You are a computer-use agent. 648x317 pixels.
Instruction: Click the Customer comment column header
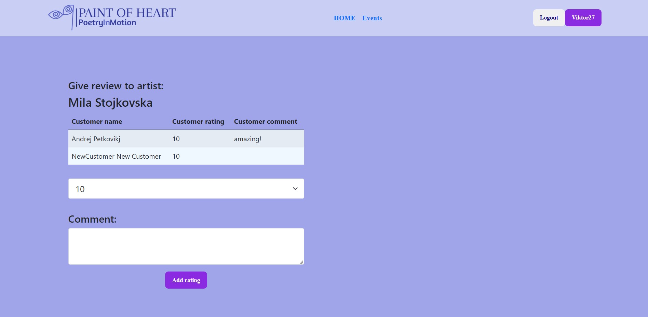pyautogui.click(x=265, y=122)
